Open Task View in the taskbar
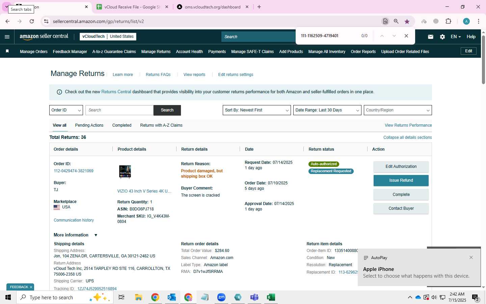Viewport: 486px width, 304px height. 122,297
